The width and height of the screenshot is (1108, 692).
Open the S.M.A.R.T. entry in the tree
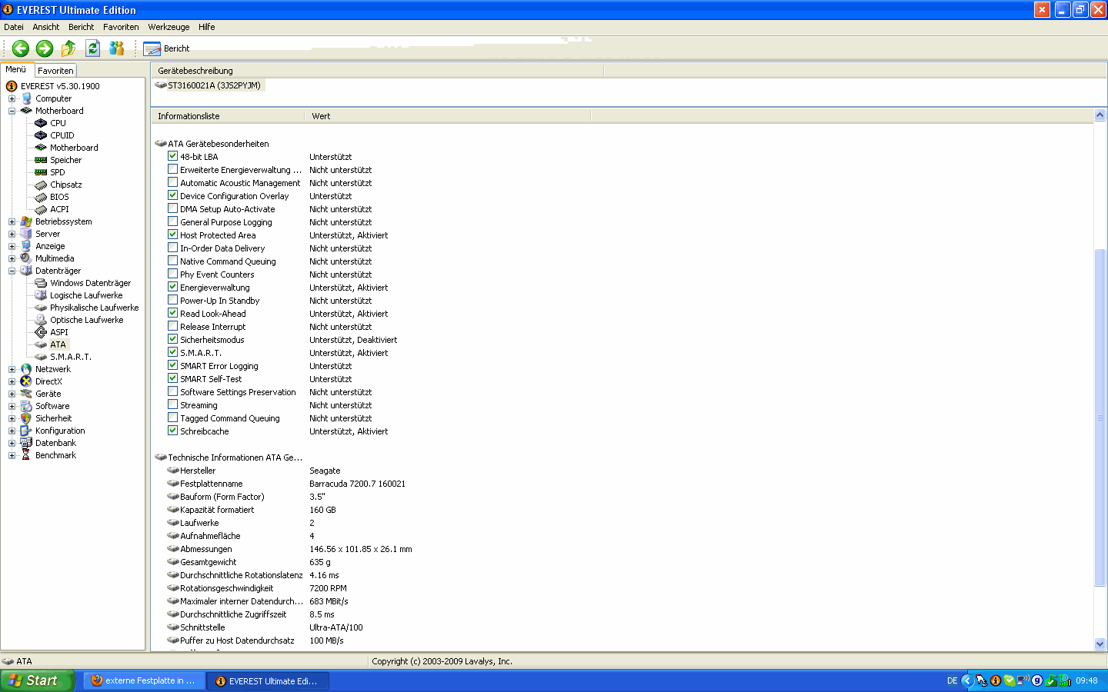coord(70,357)
